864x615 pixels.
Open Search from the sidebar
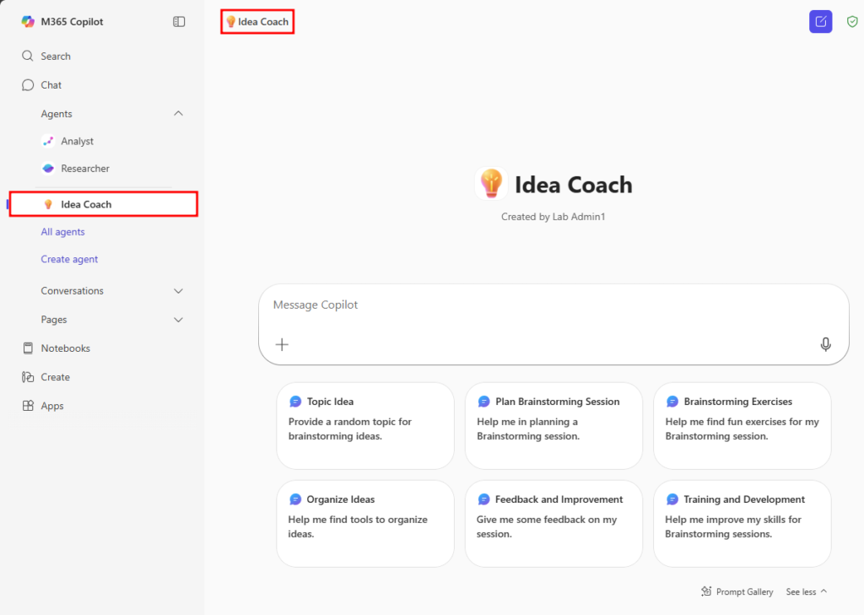[x=56, y=57]
